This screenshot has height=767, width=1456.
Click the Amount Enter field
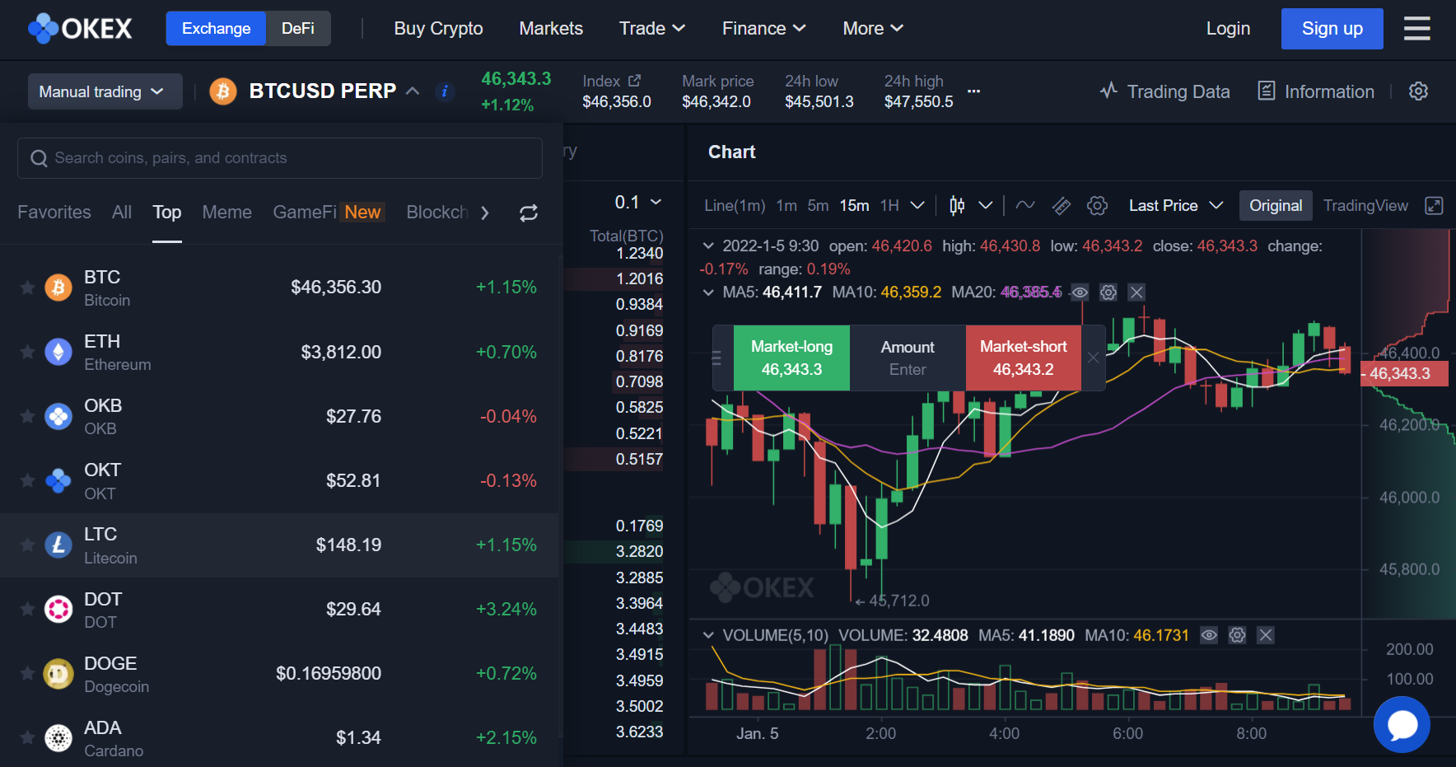pyautogui.click(x=908, y=358)
